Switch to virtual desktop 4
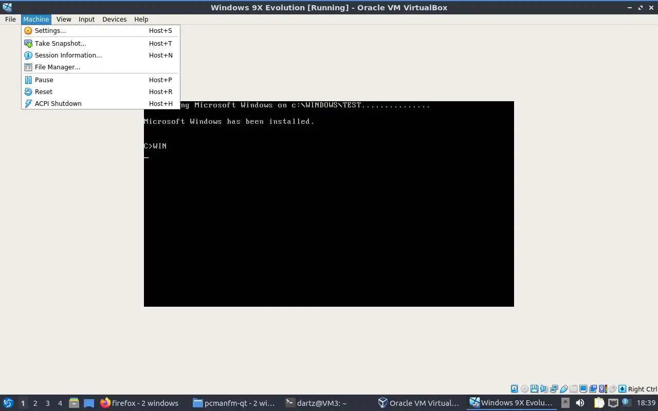This screenshot has height=411, width=658. point(60,403)
